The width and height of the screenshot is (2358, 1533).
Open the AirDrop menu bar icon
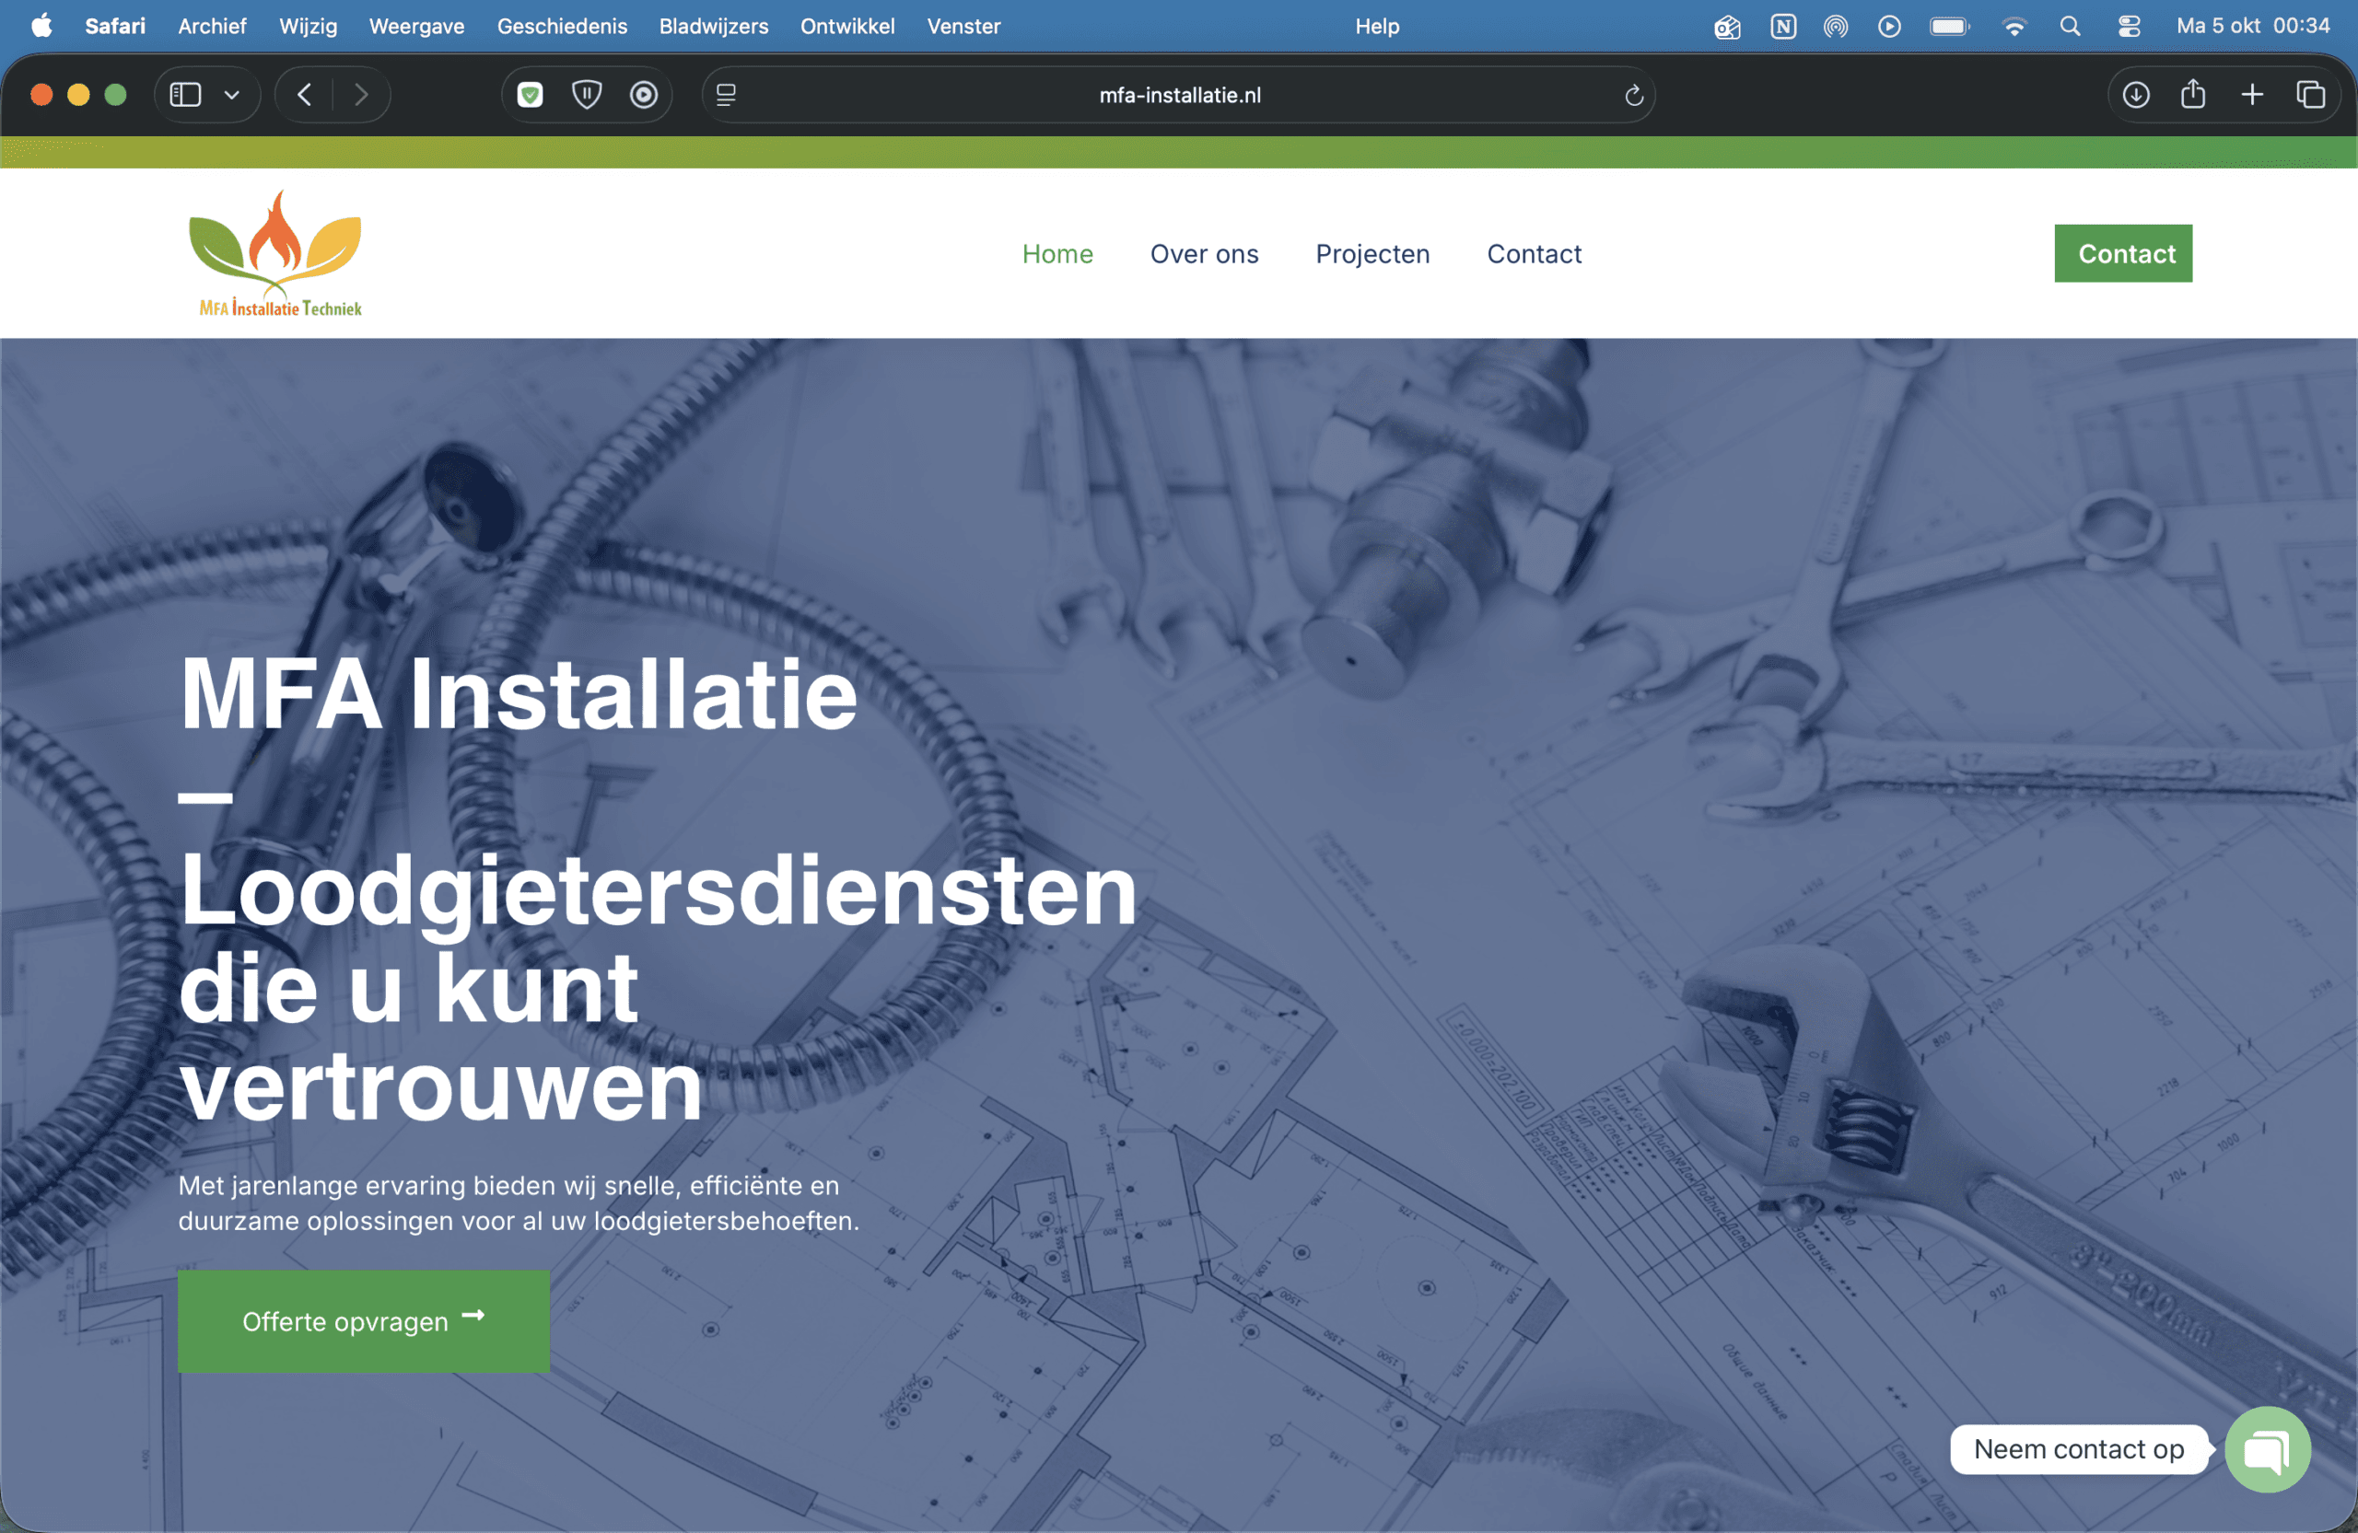(1836, 26)
